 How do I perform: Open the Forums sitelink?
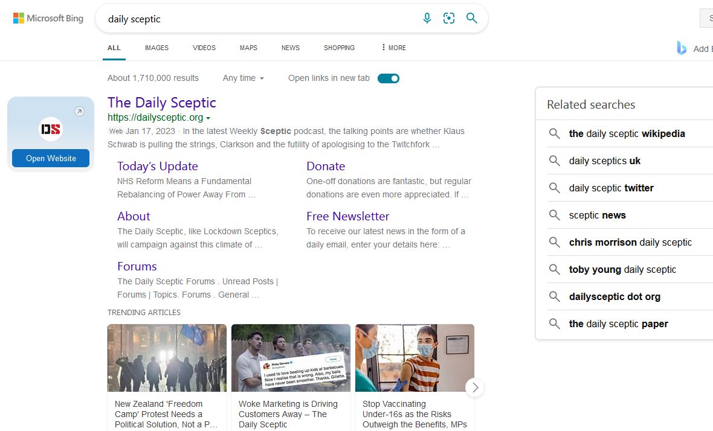click(137, 266)
